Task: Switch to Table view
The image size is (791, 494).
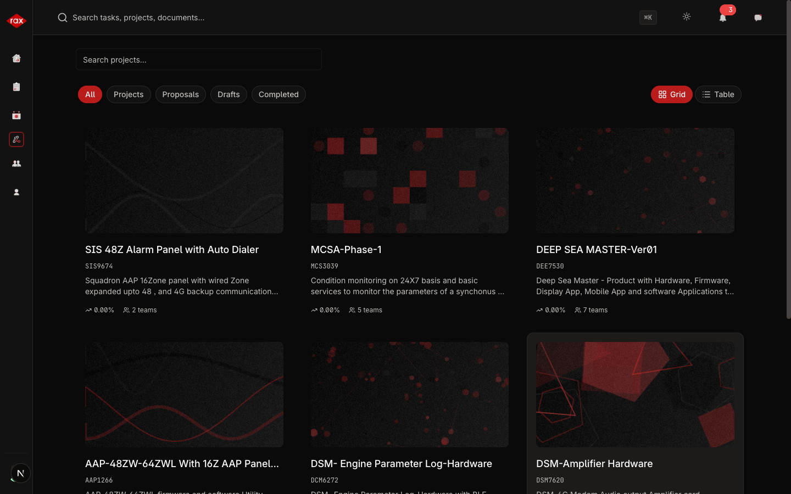Action: pos(718,94)
